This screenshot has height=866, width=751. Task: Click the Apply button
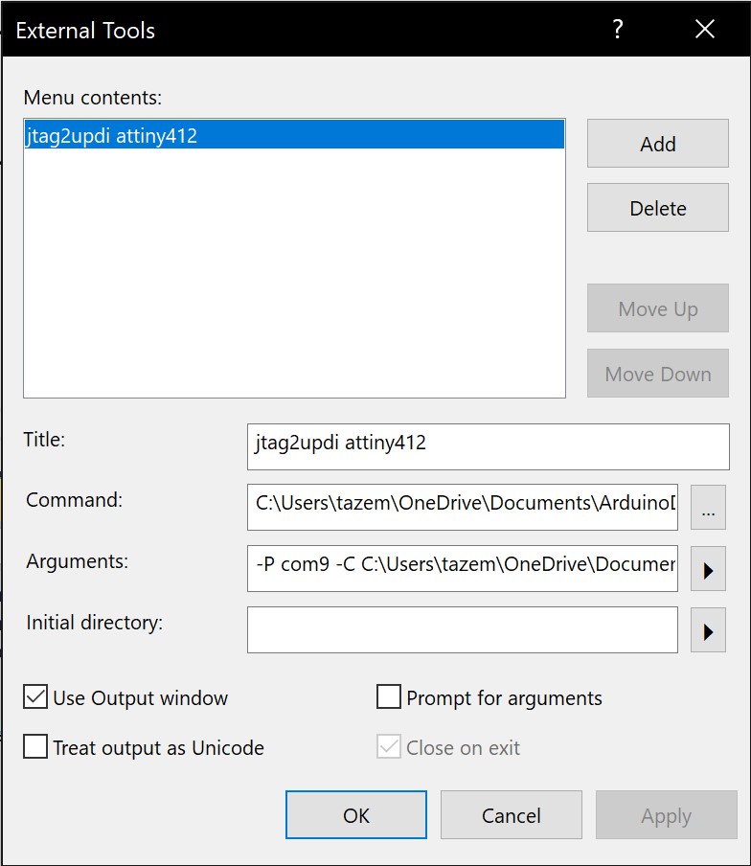coord(667,815)
